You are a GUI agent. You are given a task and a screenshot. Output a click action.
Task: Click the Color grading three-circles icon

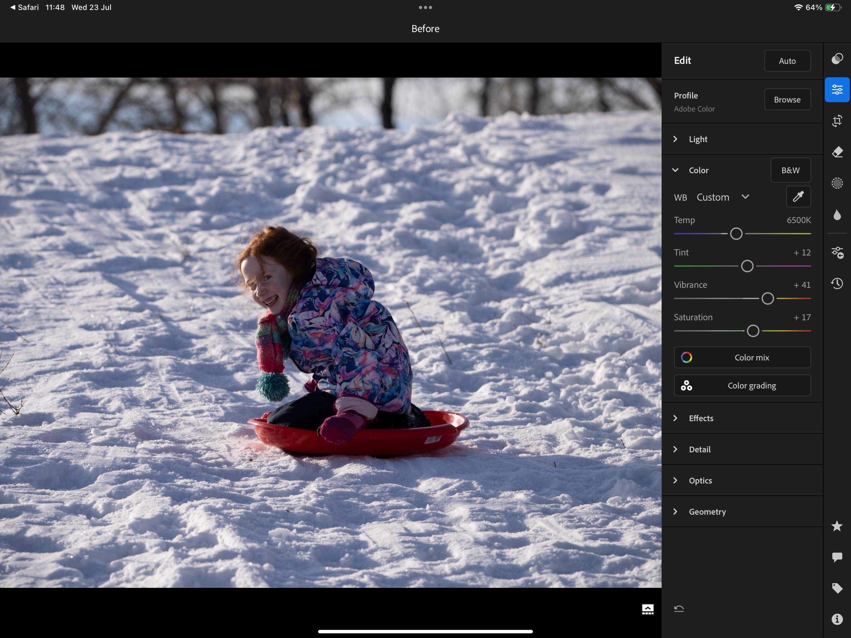[686, 386]
